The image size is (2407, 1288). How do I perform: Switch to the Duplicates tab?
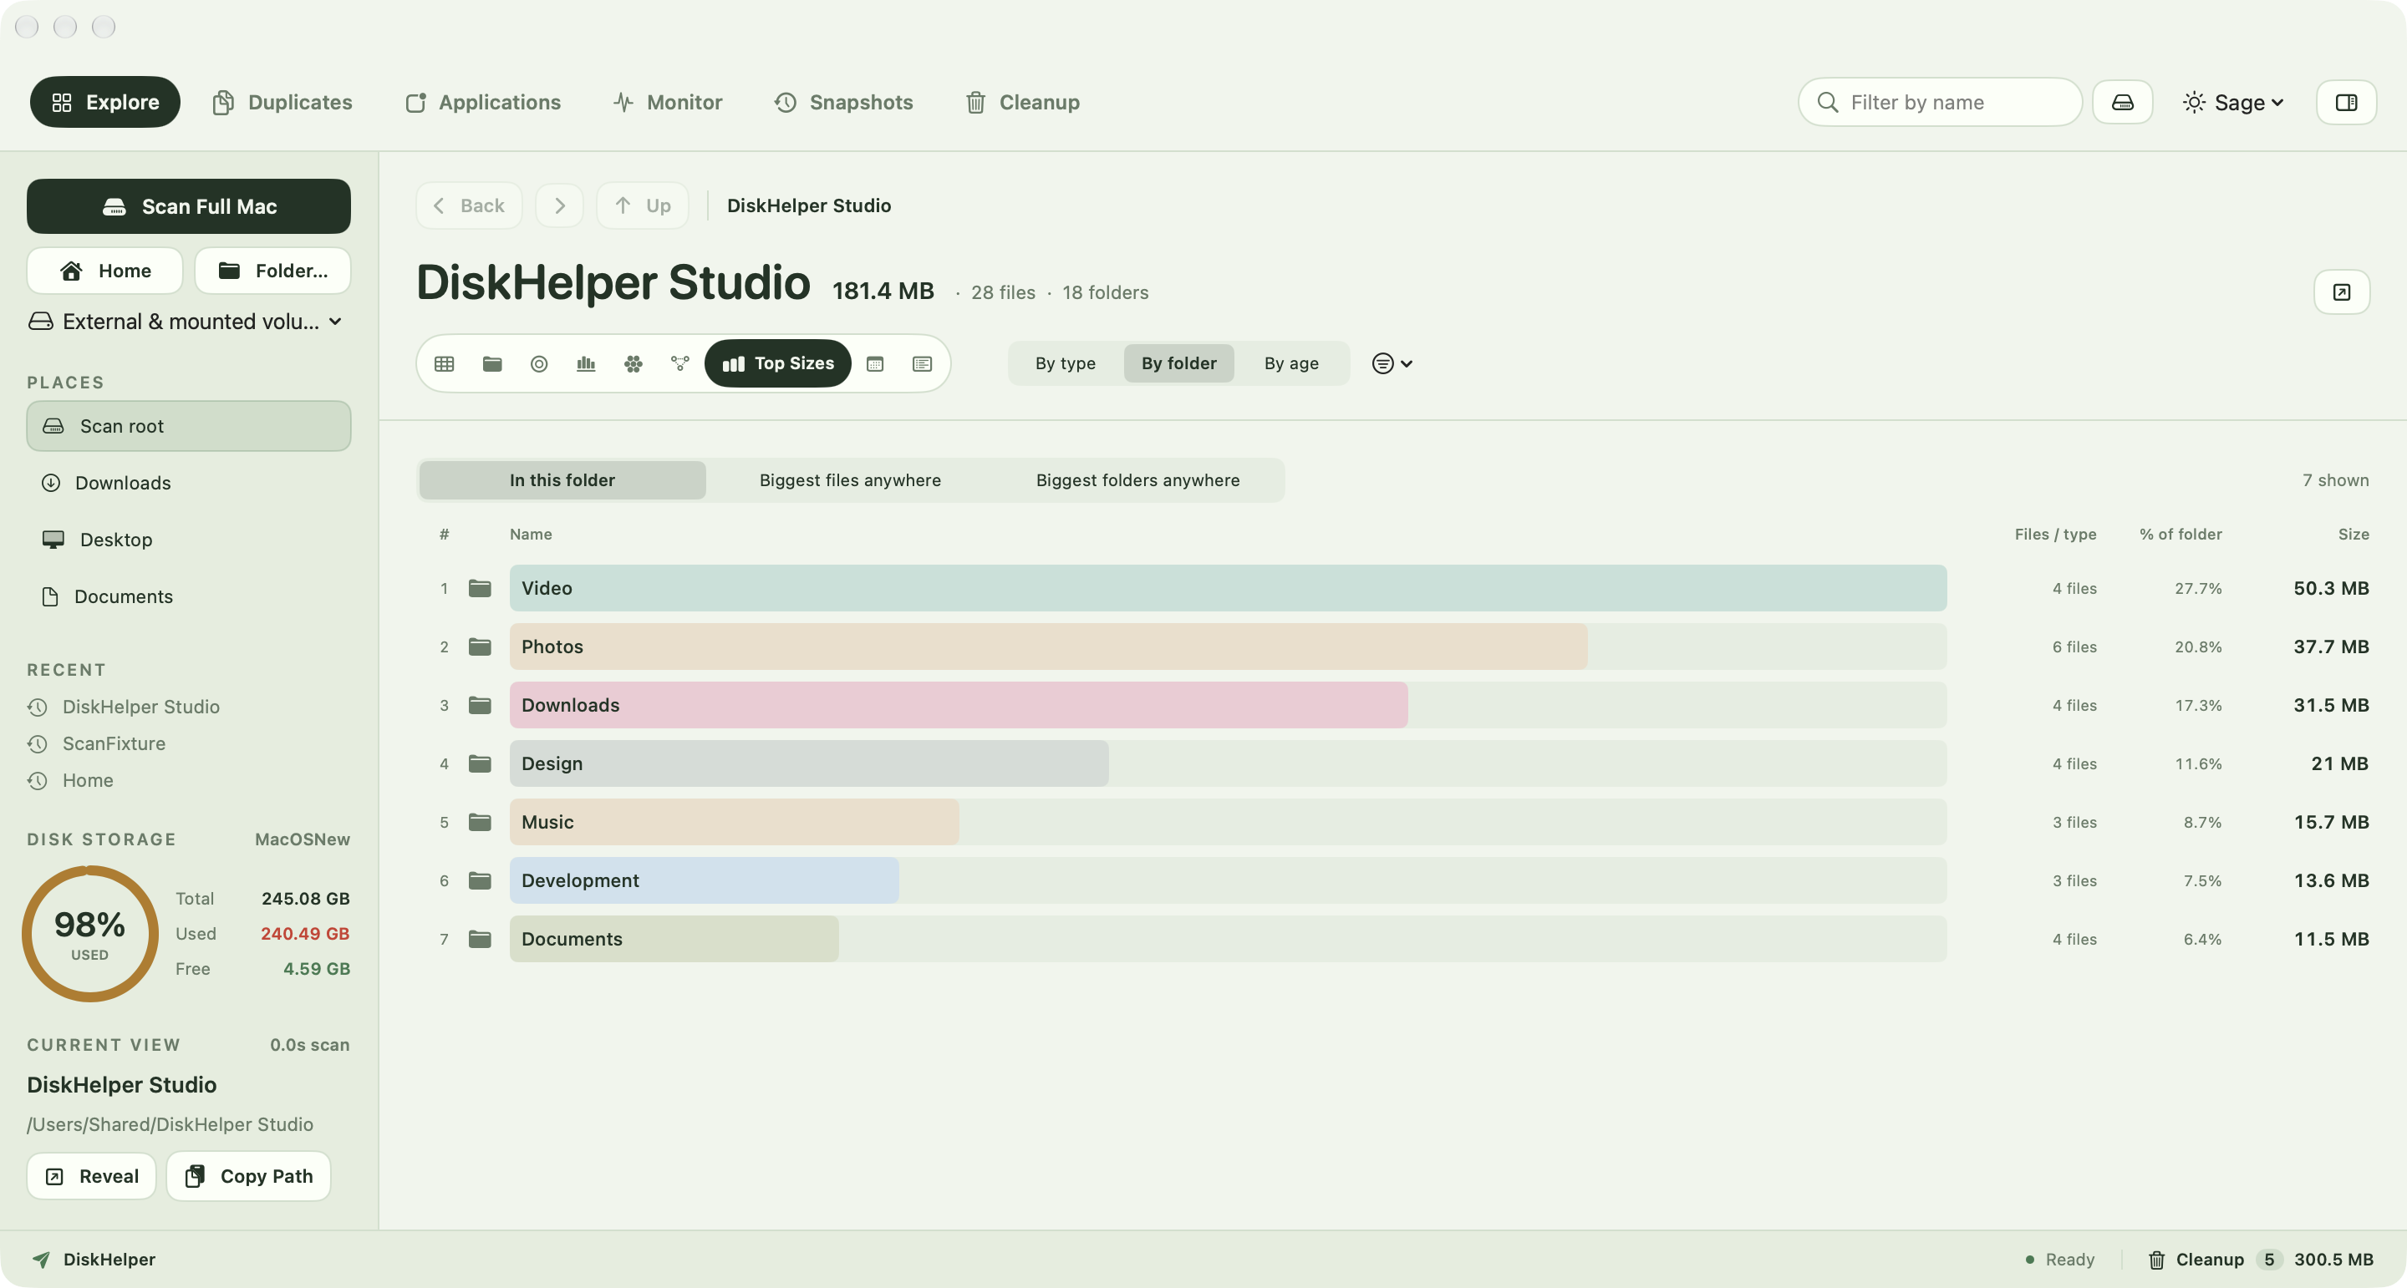282,102
